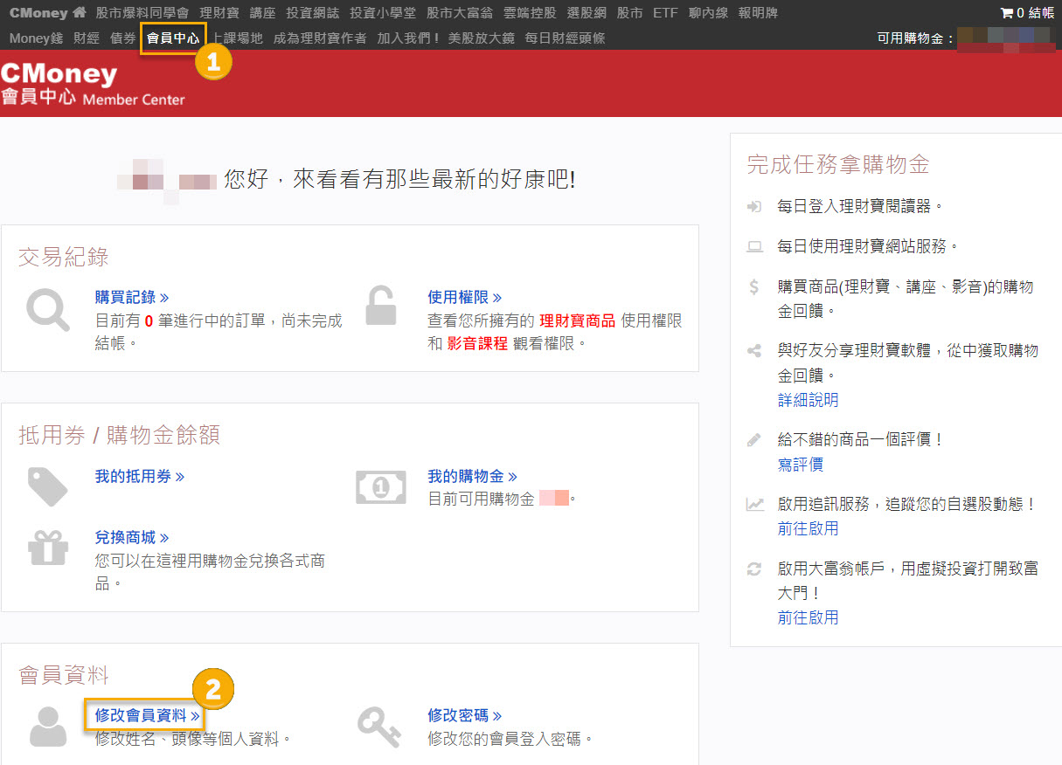Viewport: 1062px width, 765px height.
Task: Open the 兌換商城 link
Action: coord(132,538)
